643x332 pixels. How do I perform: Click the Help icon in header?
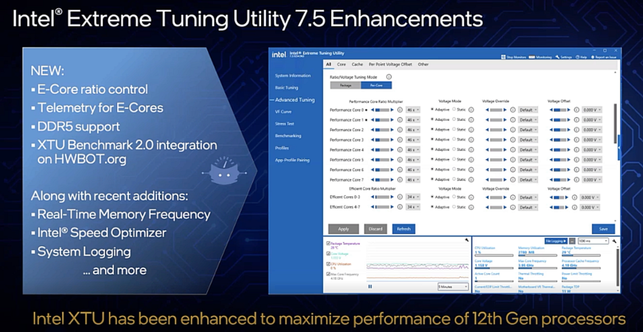coord(577,57)
